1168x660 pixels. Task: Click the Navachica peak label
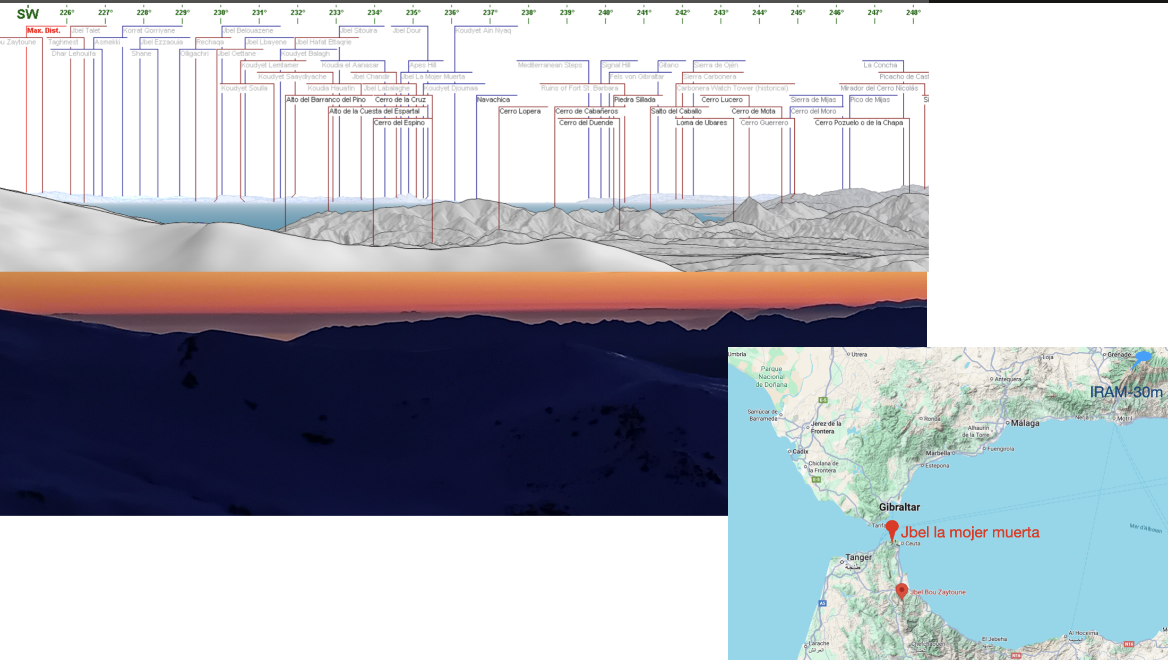tap(493, 99)
